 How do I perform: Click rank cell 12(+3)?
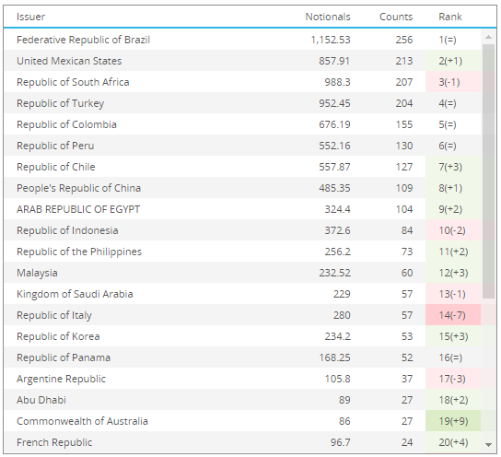click(x=453, y=273)
